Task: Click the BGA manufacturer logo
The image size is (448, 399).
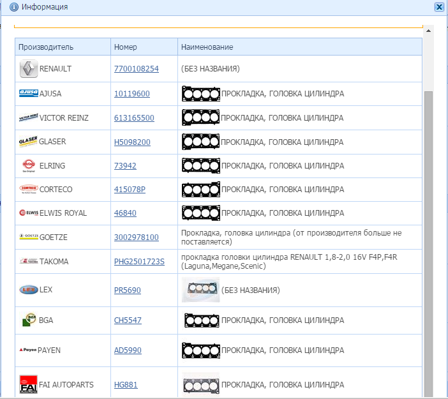Action: pos(29,320)
